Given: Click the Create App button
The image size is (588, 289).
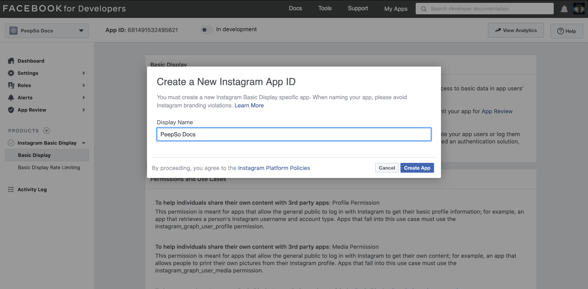Looking at the screenshot, I should [x=417, y=168].
